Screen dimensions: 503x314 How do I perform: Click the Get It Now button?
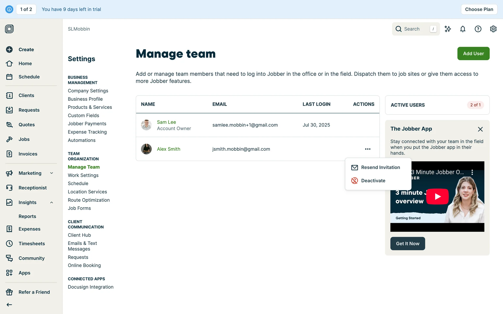[407, 244]
